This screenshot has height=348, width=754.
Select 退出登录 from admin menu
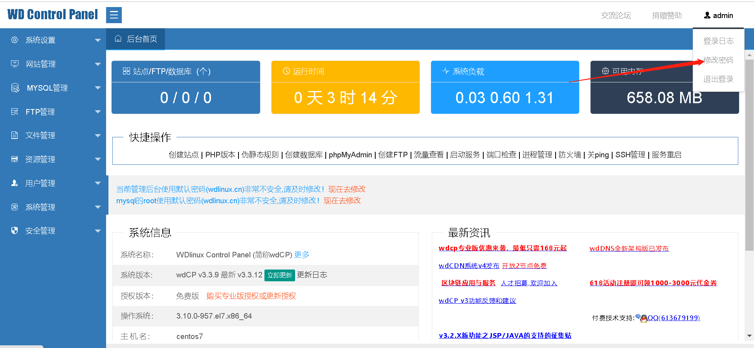coord(718,79)
